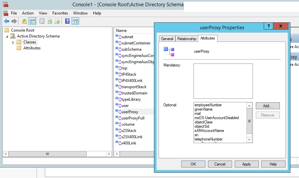Viewport: 299px width, 178px height.
Task: Select the typeLibrary class icon
Action: pyautogui.click(x=118, y=99)
